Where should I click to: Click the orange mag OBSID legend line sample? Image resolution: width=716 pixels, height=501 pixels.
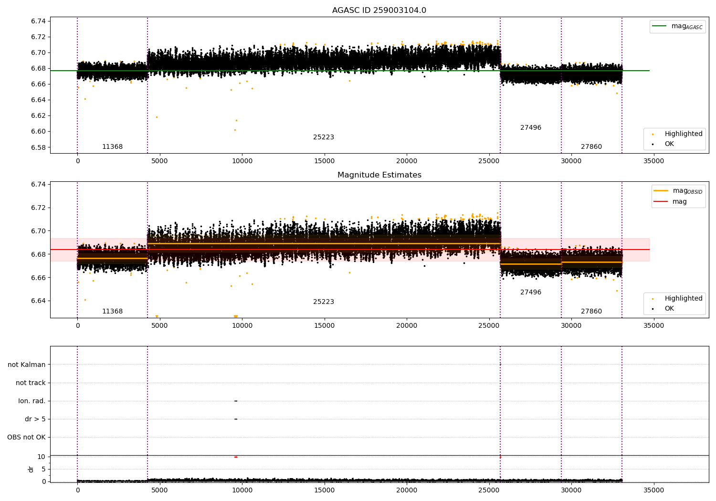(661, 191)
